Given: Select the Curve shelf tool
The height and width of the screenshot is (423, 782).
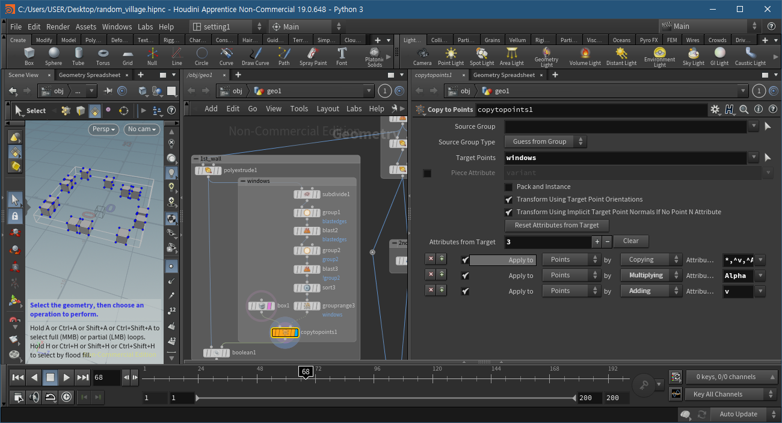Looking at the screenshot, I should click(226, 57).
